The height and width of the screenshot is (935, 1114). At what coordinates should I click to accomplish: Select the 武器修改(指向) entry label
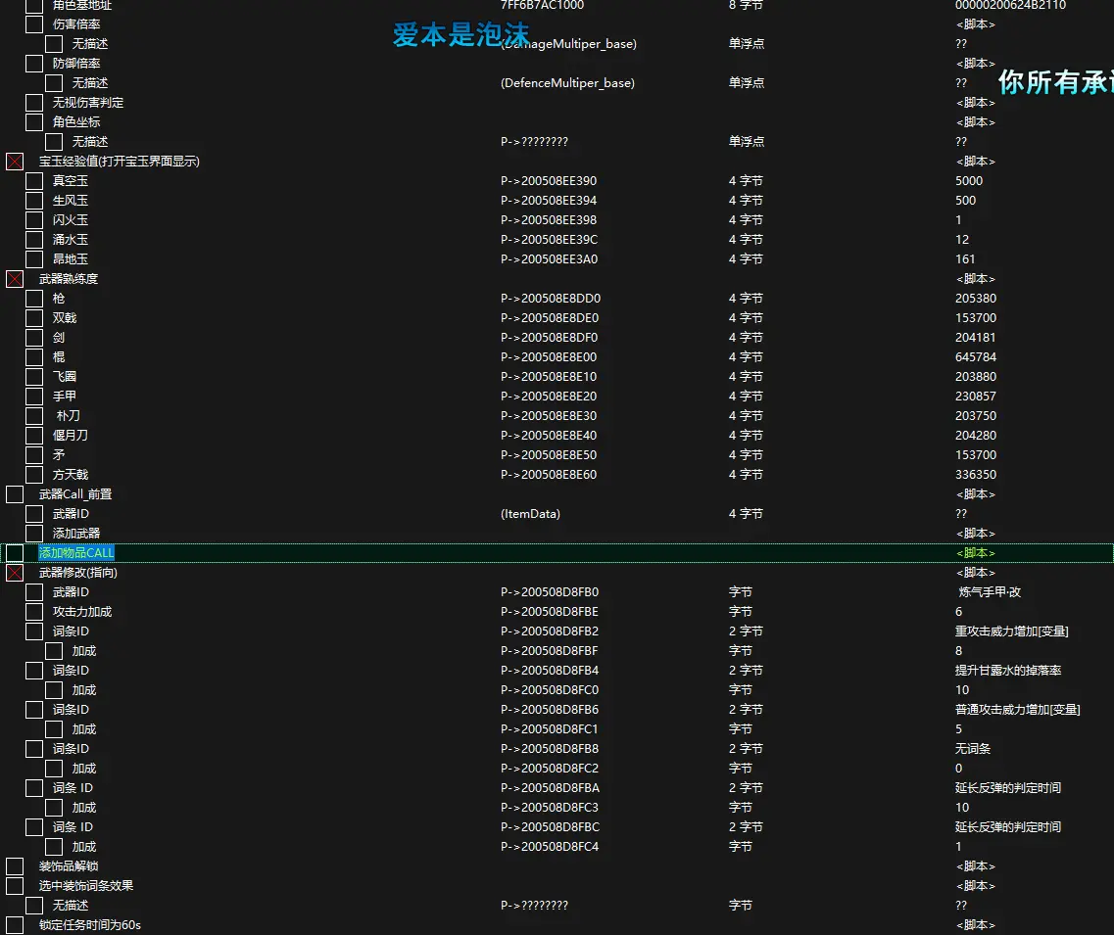pos(78,572)
